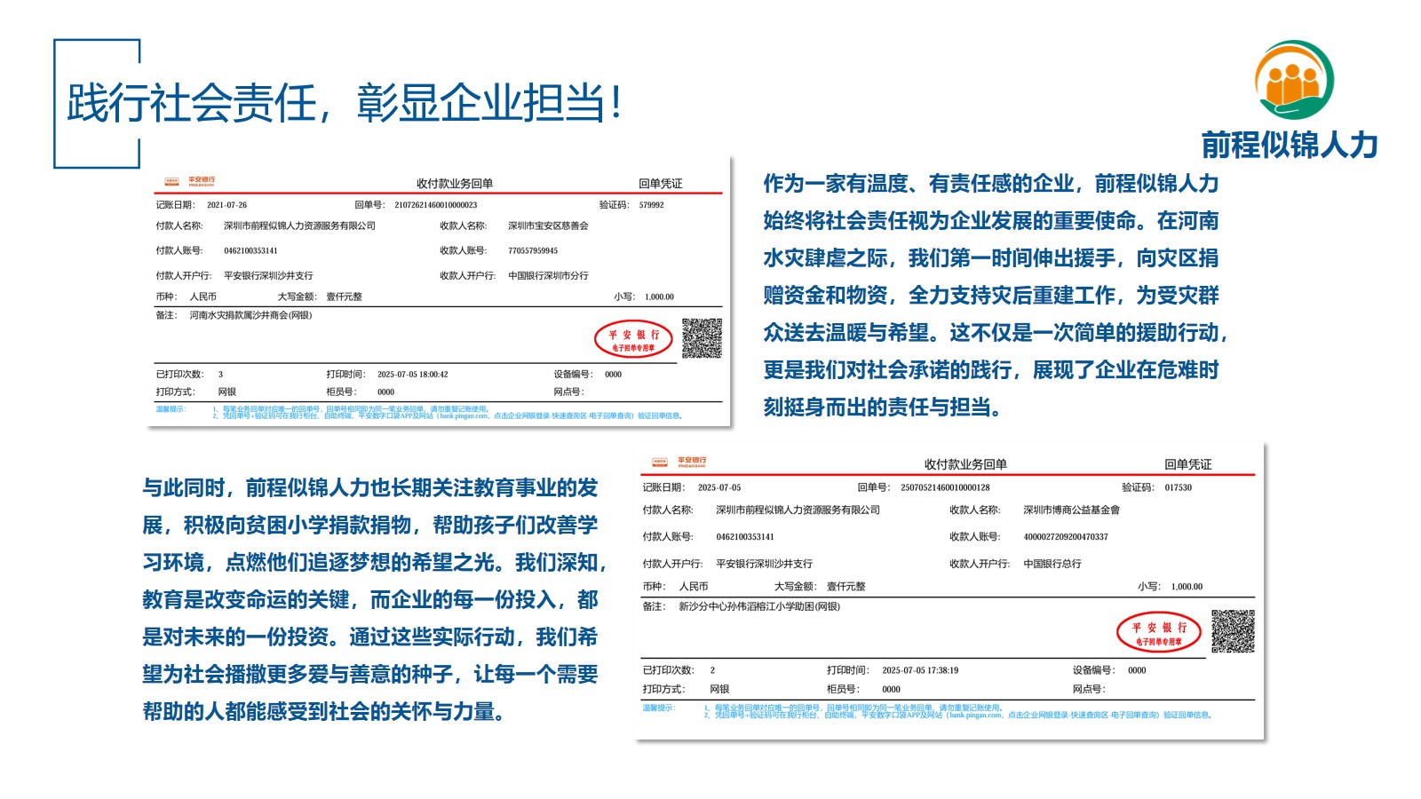The image size is (1421, 799).
Task: Click the Ping An Bank logo on the top receipt
Action: pos(191,181)
